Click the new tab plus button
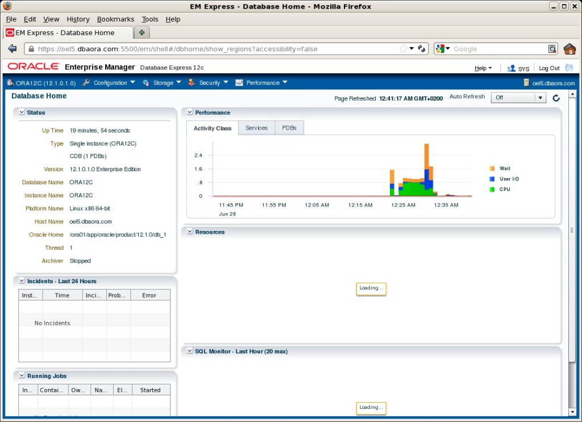The image size is (582, 422). pyautogui.click(x=142, y=32)
